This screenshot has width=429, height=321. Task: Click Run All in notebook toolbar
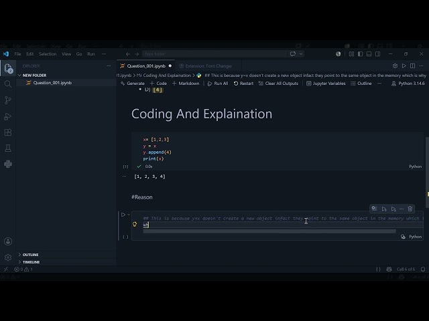pyautogui.click(x=218, y=84)
